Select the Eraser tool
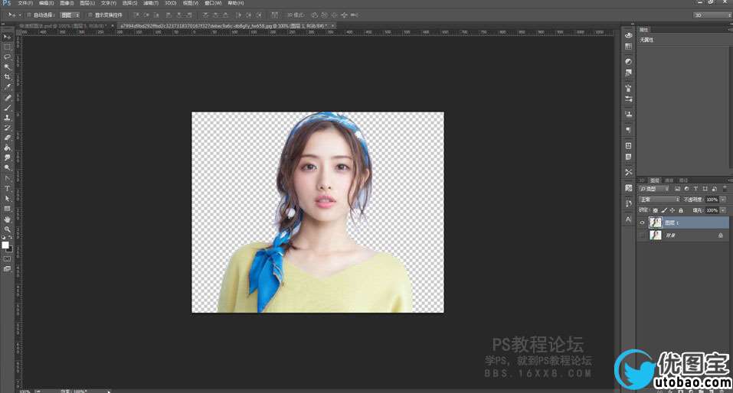733x393 pixels. click(x=7, y=138)
